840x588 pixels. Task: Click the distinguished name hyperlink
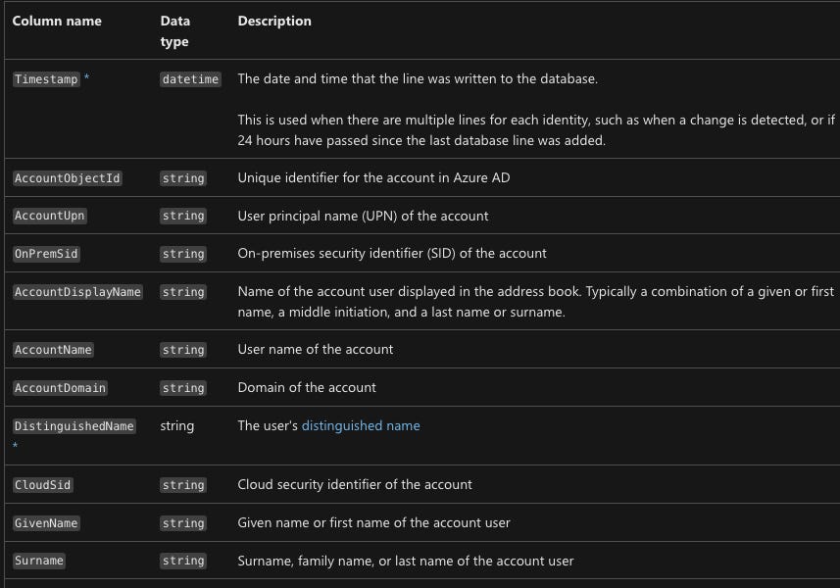361,425
